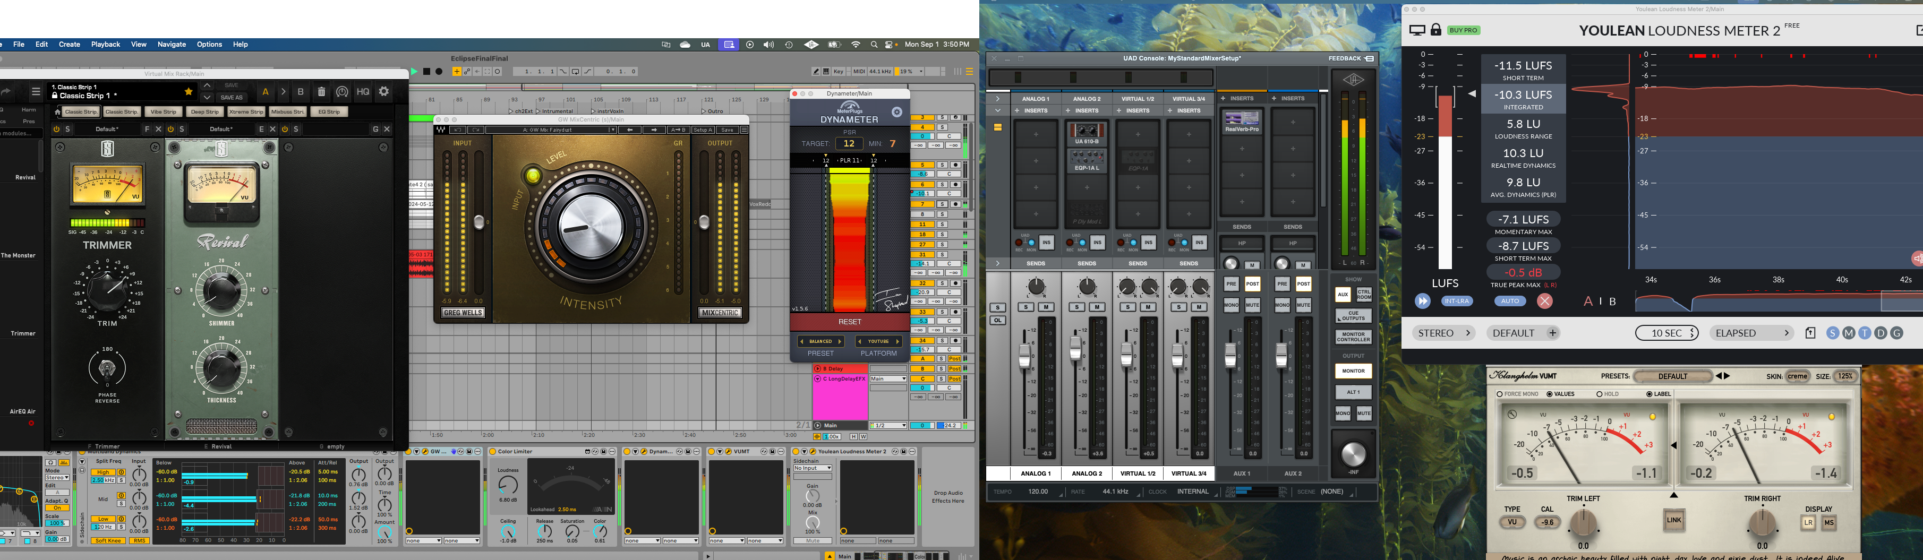Click the trash icon in Virtual Mix Rack
The image size is (1923, 560).
click(x=322, y=92)
